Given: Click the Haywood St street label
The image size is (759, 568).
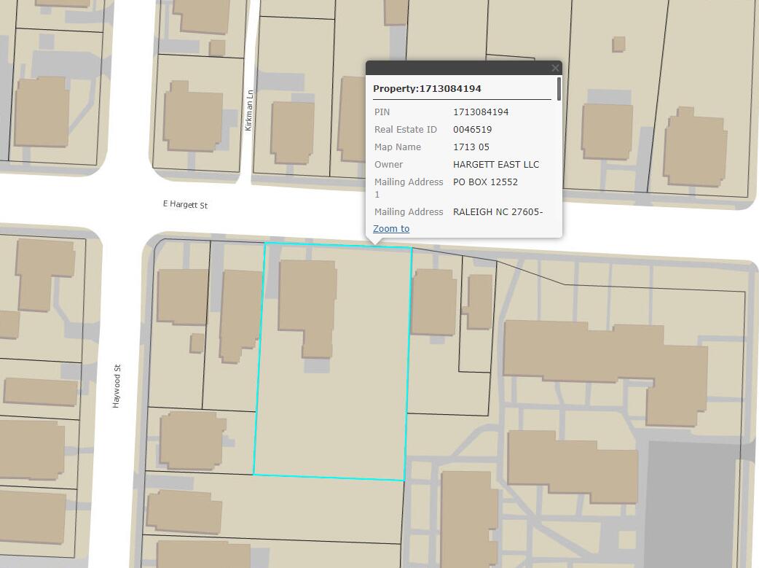Looking at the screenshot, I should pos(117,386).
